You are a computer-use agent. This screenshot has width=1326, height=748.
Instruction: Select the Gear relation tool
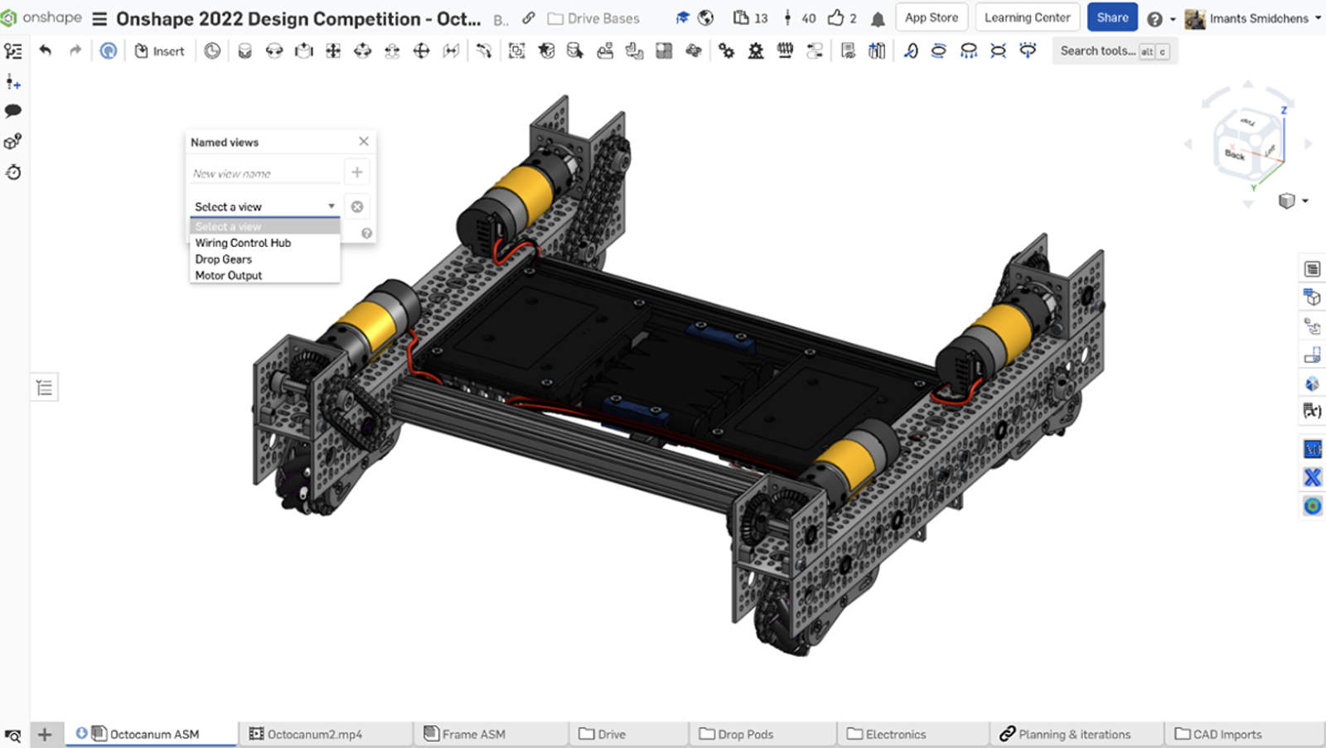tap(727, 51)
